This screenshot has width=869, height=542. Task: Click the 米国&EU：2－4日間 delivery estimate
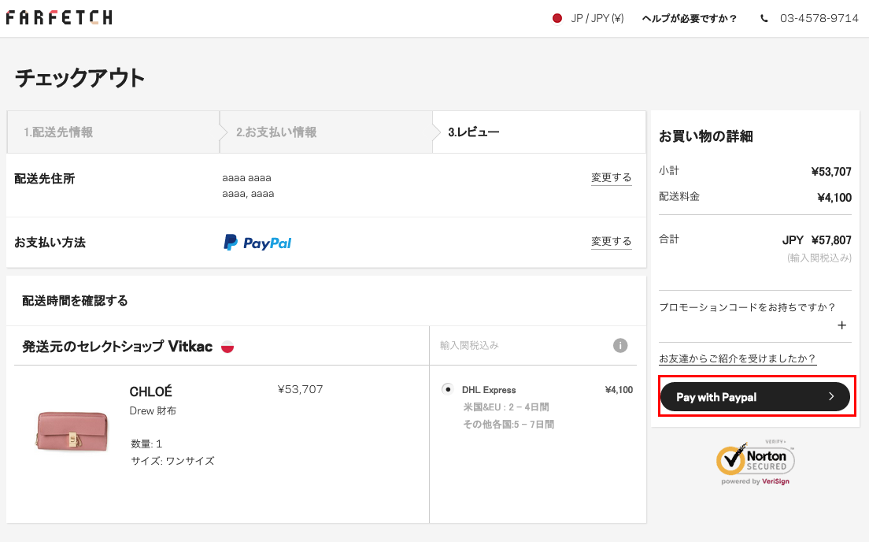506,407
